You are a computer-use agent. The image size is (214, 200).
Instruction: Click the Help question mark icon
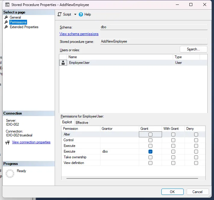[81, 14]
